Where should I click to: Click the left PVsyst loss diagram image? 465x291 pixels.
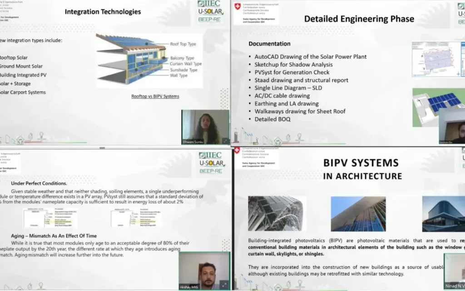click(50, 218)
